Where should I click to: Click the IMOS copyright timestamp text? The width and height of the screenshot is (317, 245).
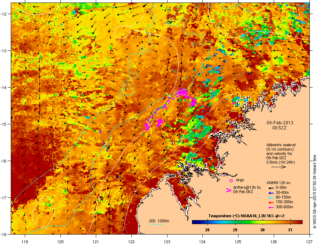(x=314, y=192)
